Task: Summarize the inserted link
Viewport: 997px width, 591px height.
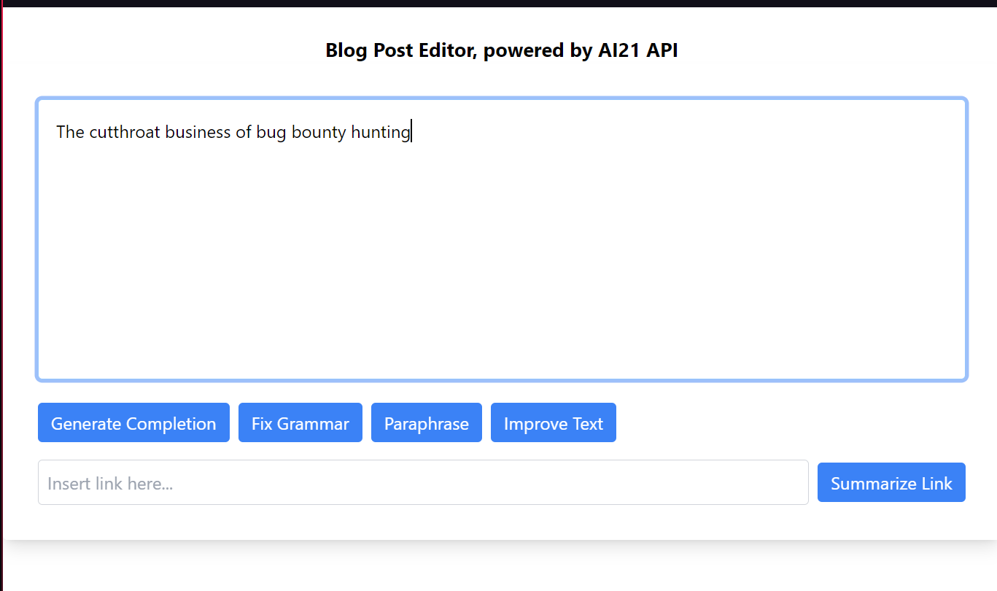Action: (x=891, y=482)
